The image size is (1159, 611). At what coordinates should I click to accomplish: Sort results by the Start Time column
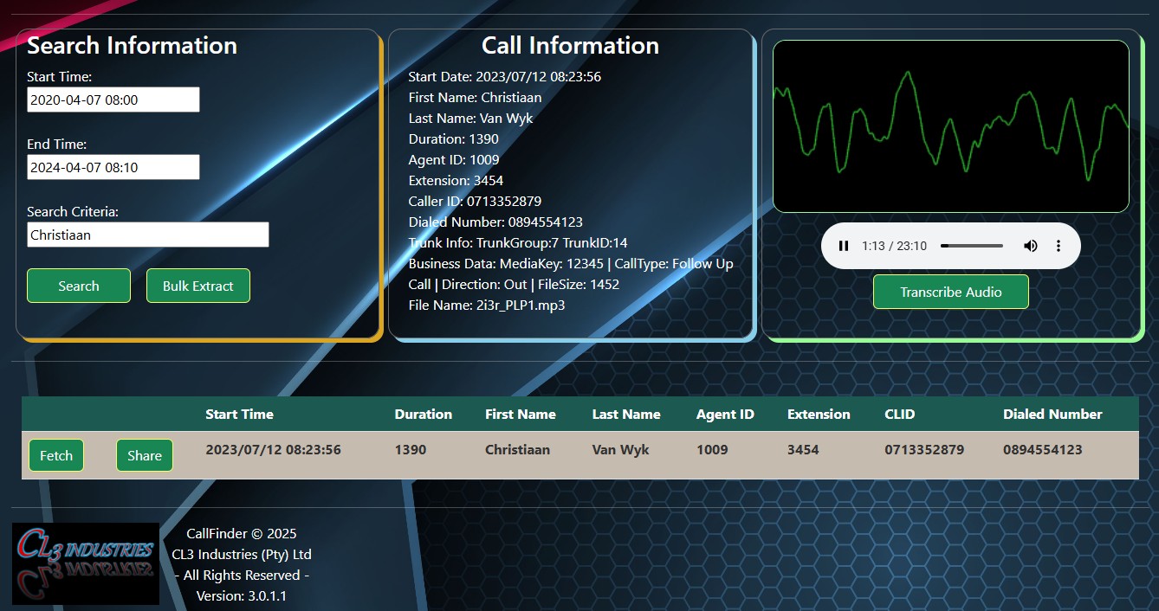pyautogui.click(x=239, y=414)
